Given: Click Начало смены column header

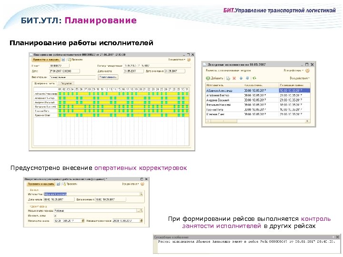Looking at the screenshot, I should (x=261, y=85).
